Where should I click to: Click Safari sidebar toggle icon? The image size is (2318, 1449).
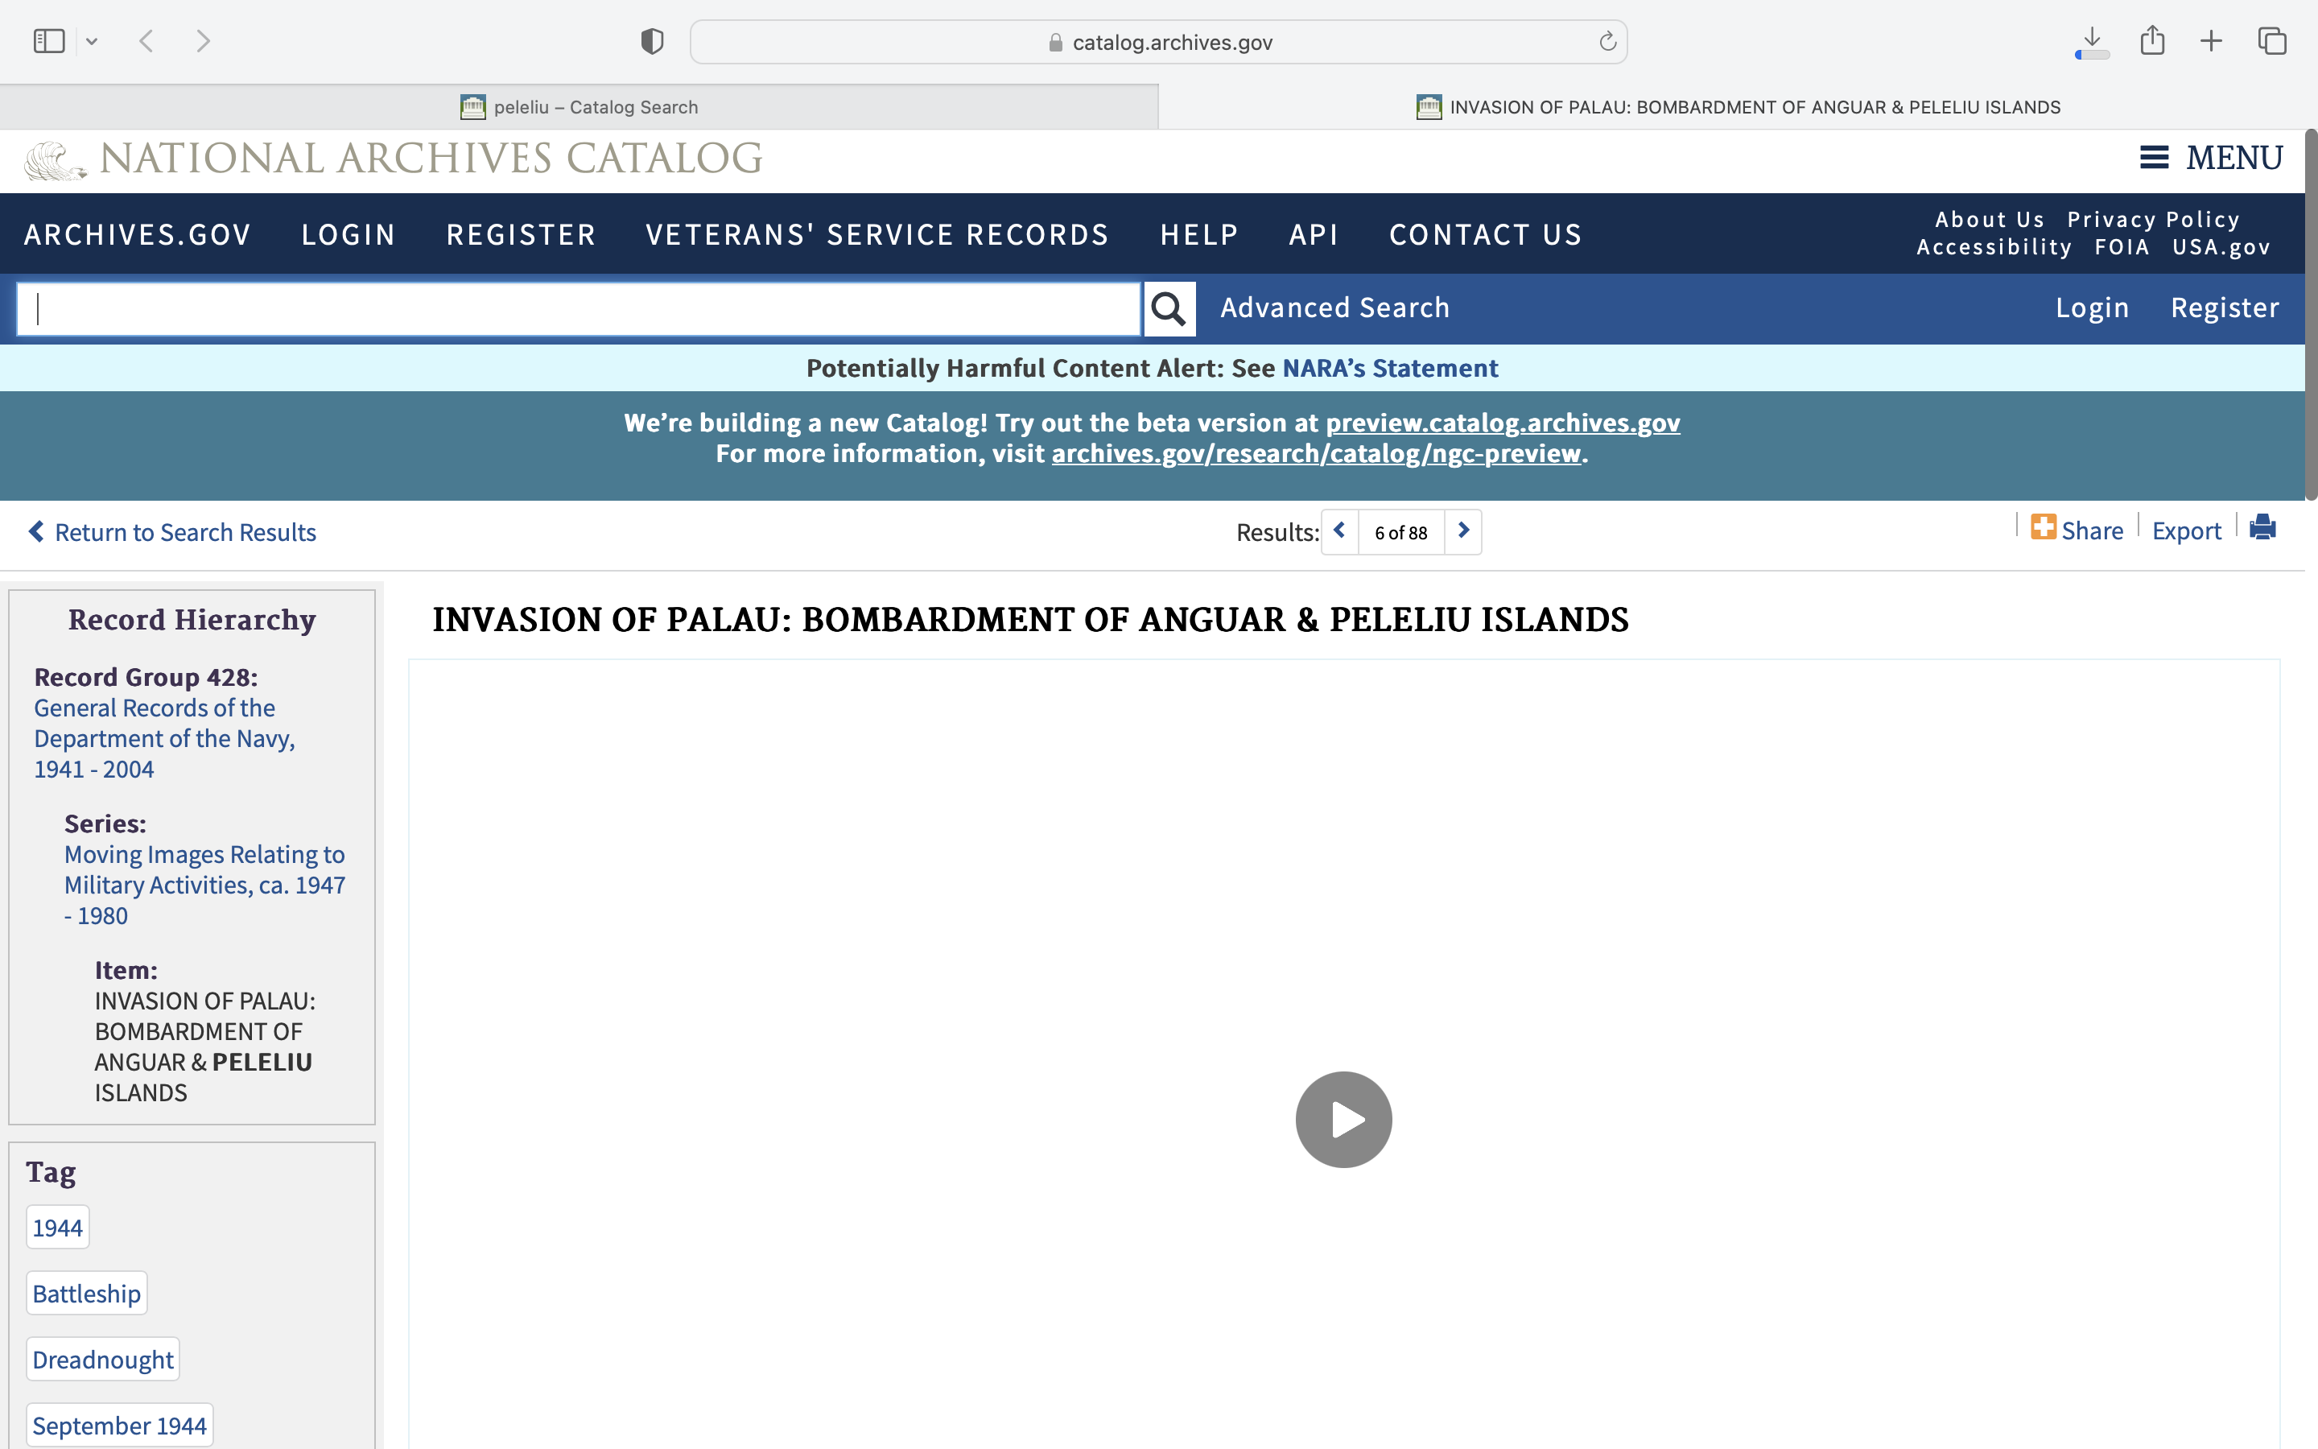click(x=48, y=41)
